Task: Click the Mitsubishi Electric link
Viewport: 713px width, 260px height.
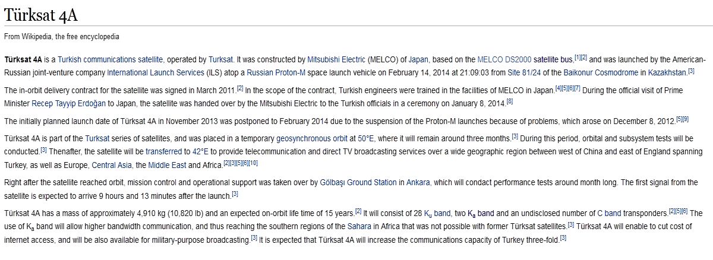Action: 336,59
